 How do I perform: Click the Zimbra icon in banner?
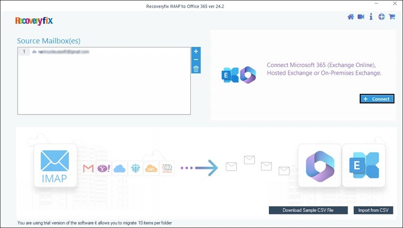(x=167, y=168)
